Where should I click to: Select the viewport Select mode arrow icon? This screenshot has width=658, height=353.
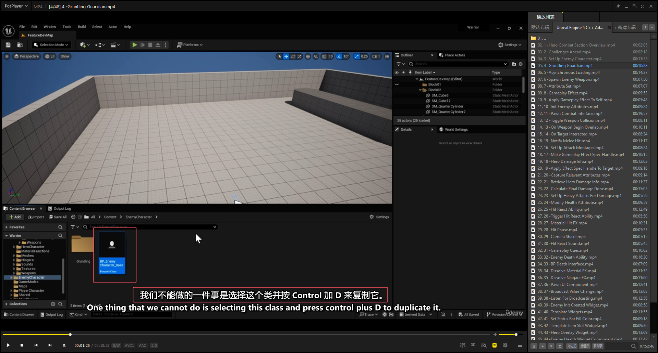click(x=280, y=56)
